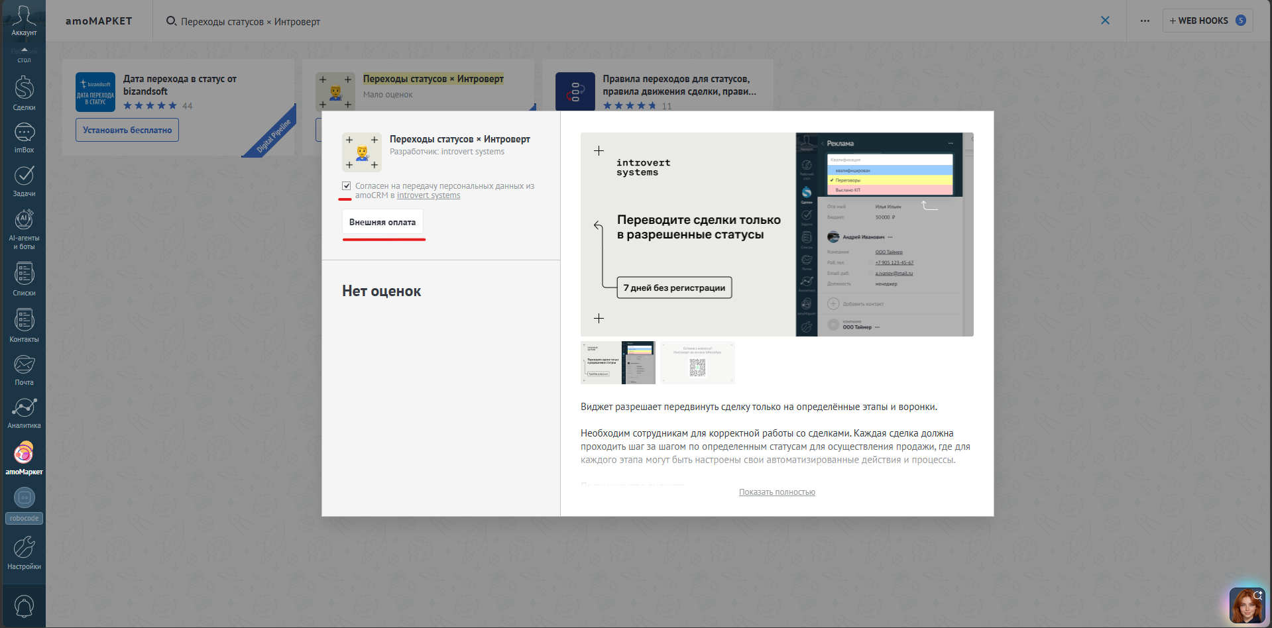Click the bizandsoft widget logo
This screenshot has width=1272, height=628.
tap(95, 92)
